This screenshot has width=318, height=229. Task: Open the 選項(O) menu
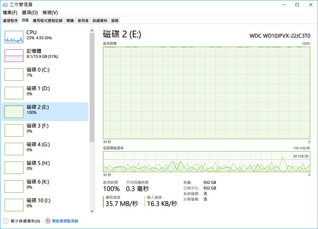[30, 12]
